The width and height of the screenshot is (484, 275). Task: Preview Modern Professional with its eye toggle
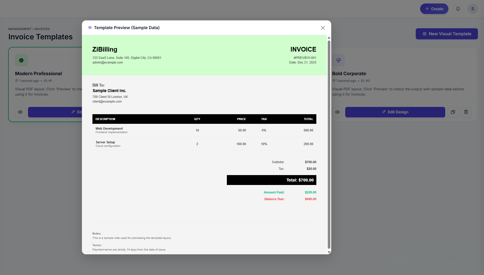20,112
